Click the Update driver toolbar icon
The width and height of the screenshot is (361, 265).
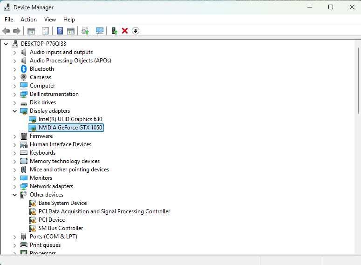click(85, 31)
